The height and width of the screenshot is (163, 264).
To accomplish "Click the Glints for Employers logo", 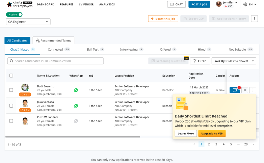I will tap(20, 4).
